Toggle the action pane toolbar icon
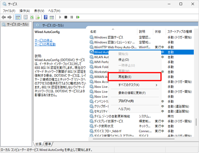The width and height of the screenshot is (199, 153). click(x=52, y=17)
